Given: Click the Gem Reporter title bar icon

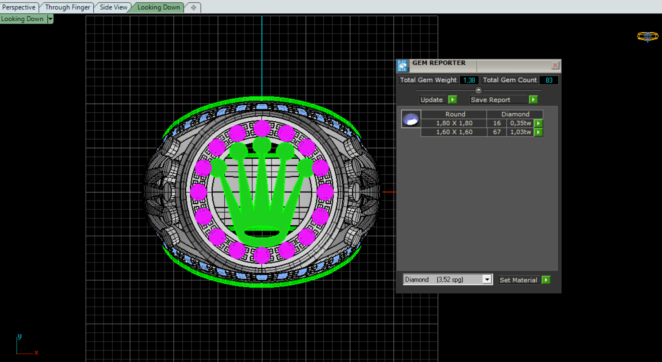Looking at the screenshot, I should point(402,65).
